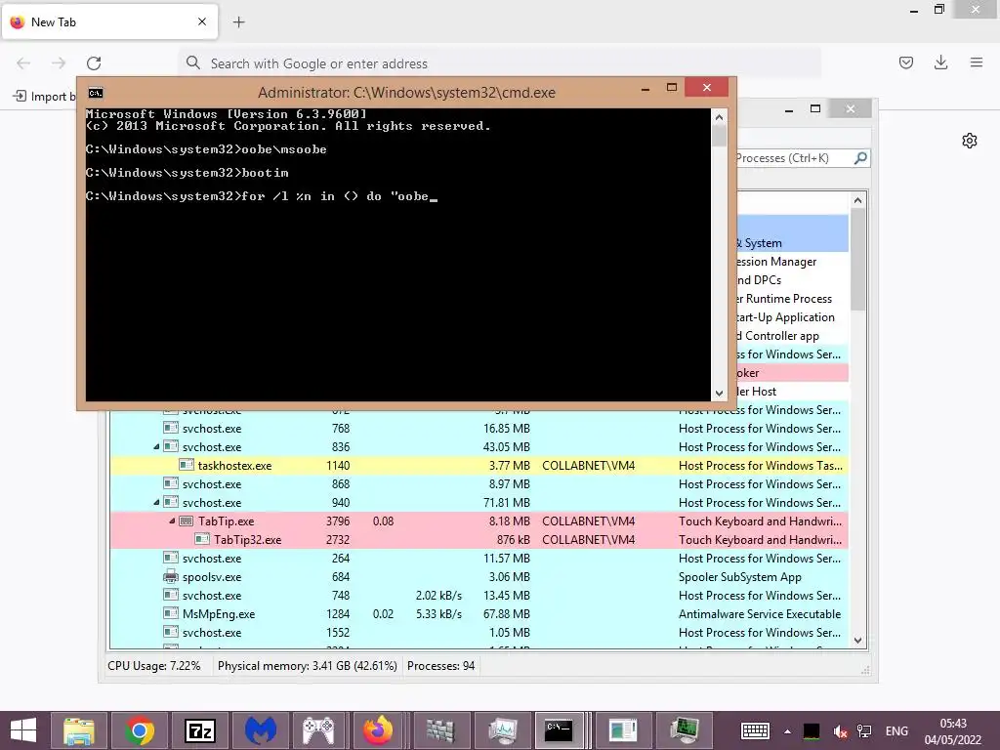Close the New Tab tab
This screenshot has width=1000, height=750.
[x=202, y=21]
